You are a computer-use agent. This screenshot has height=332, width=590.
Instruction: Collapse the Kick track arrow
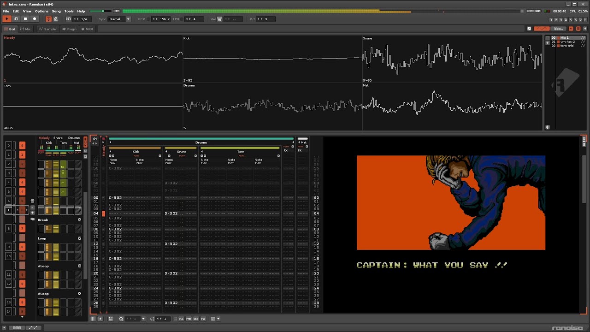click(x=110, y=152)
